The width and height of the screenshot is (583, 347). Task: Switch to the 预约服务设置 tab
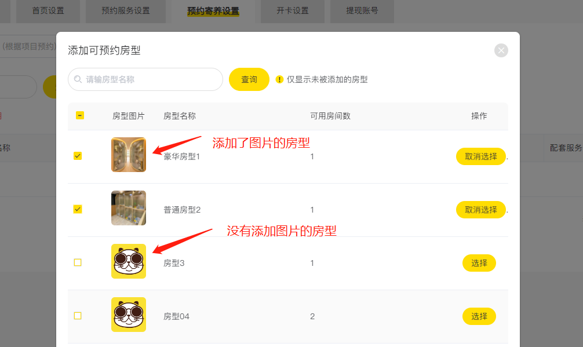coord(126,11)
